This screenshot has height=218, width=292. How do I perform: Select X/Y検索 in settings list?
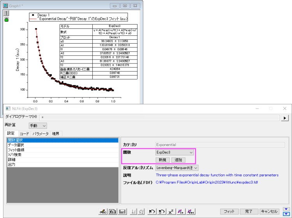pos(63,155)
